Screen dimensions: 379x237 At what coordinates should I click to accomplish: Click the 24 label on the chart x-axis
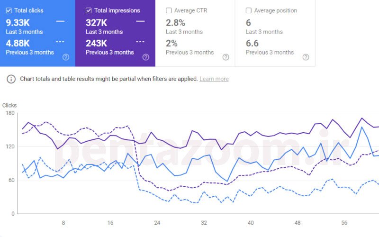coord(157,223)
